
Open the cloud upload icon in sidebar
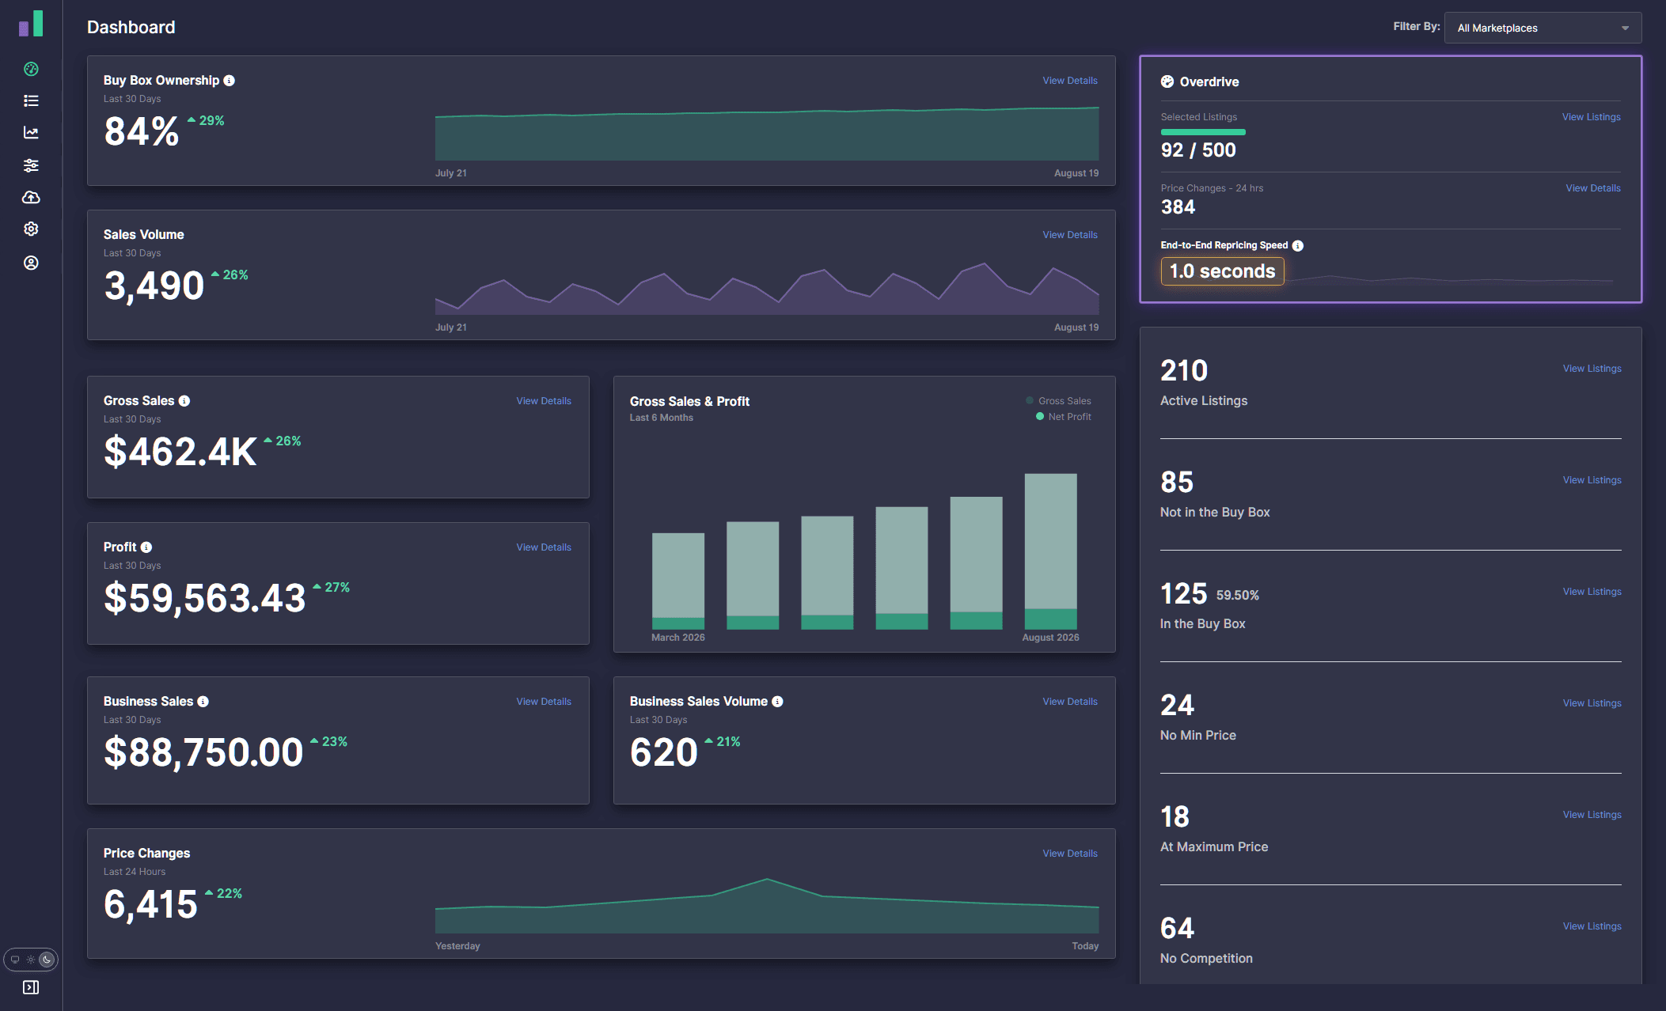[x=31, y=197]
